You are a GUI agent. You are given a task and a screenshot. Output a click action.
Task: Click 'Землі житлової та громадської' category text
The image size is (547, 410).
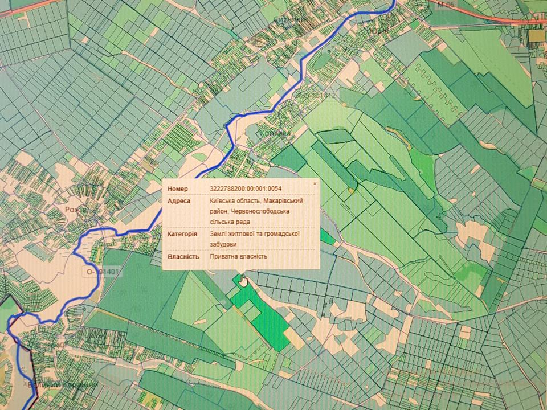(255, 233)
